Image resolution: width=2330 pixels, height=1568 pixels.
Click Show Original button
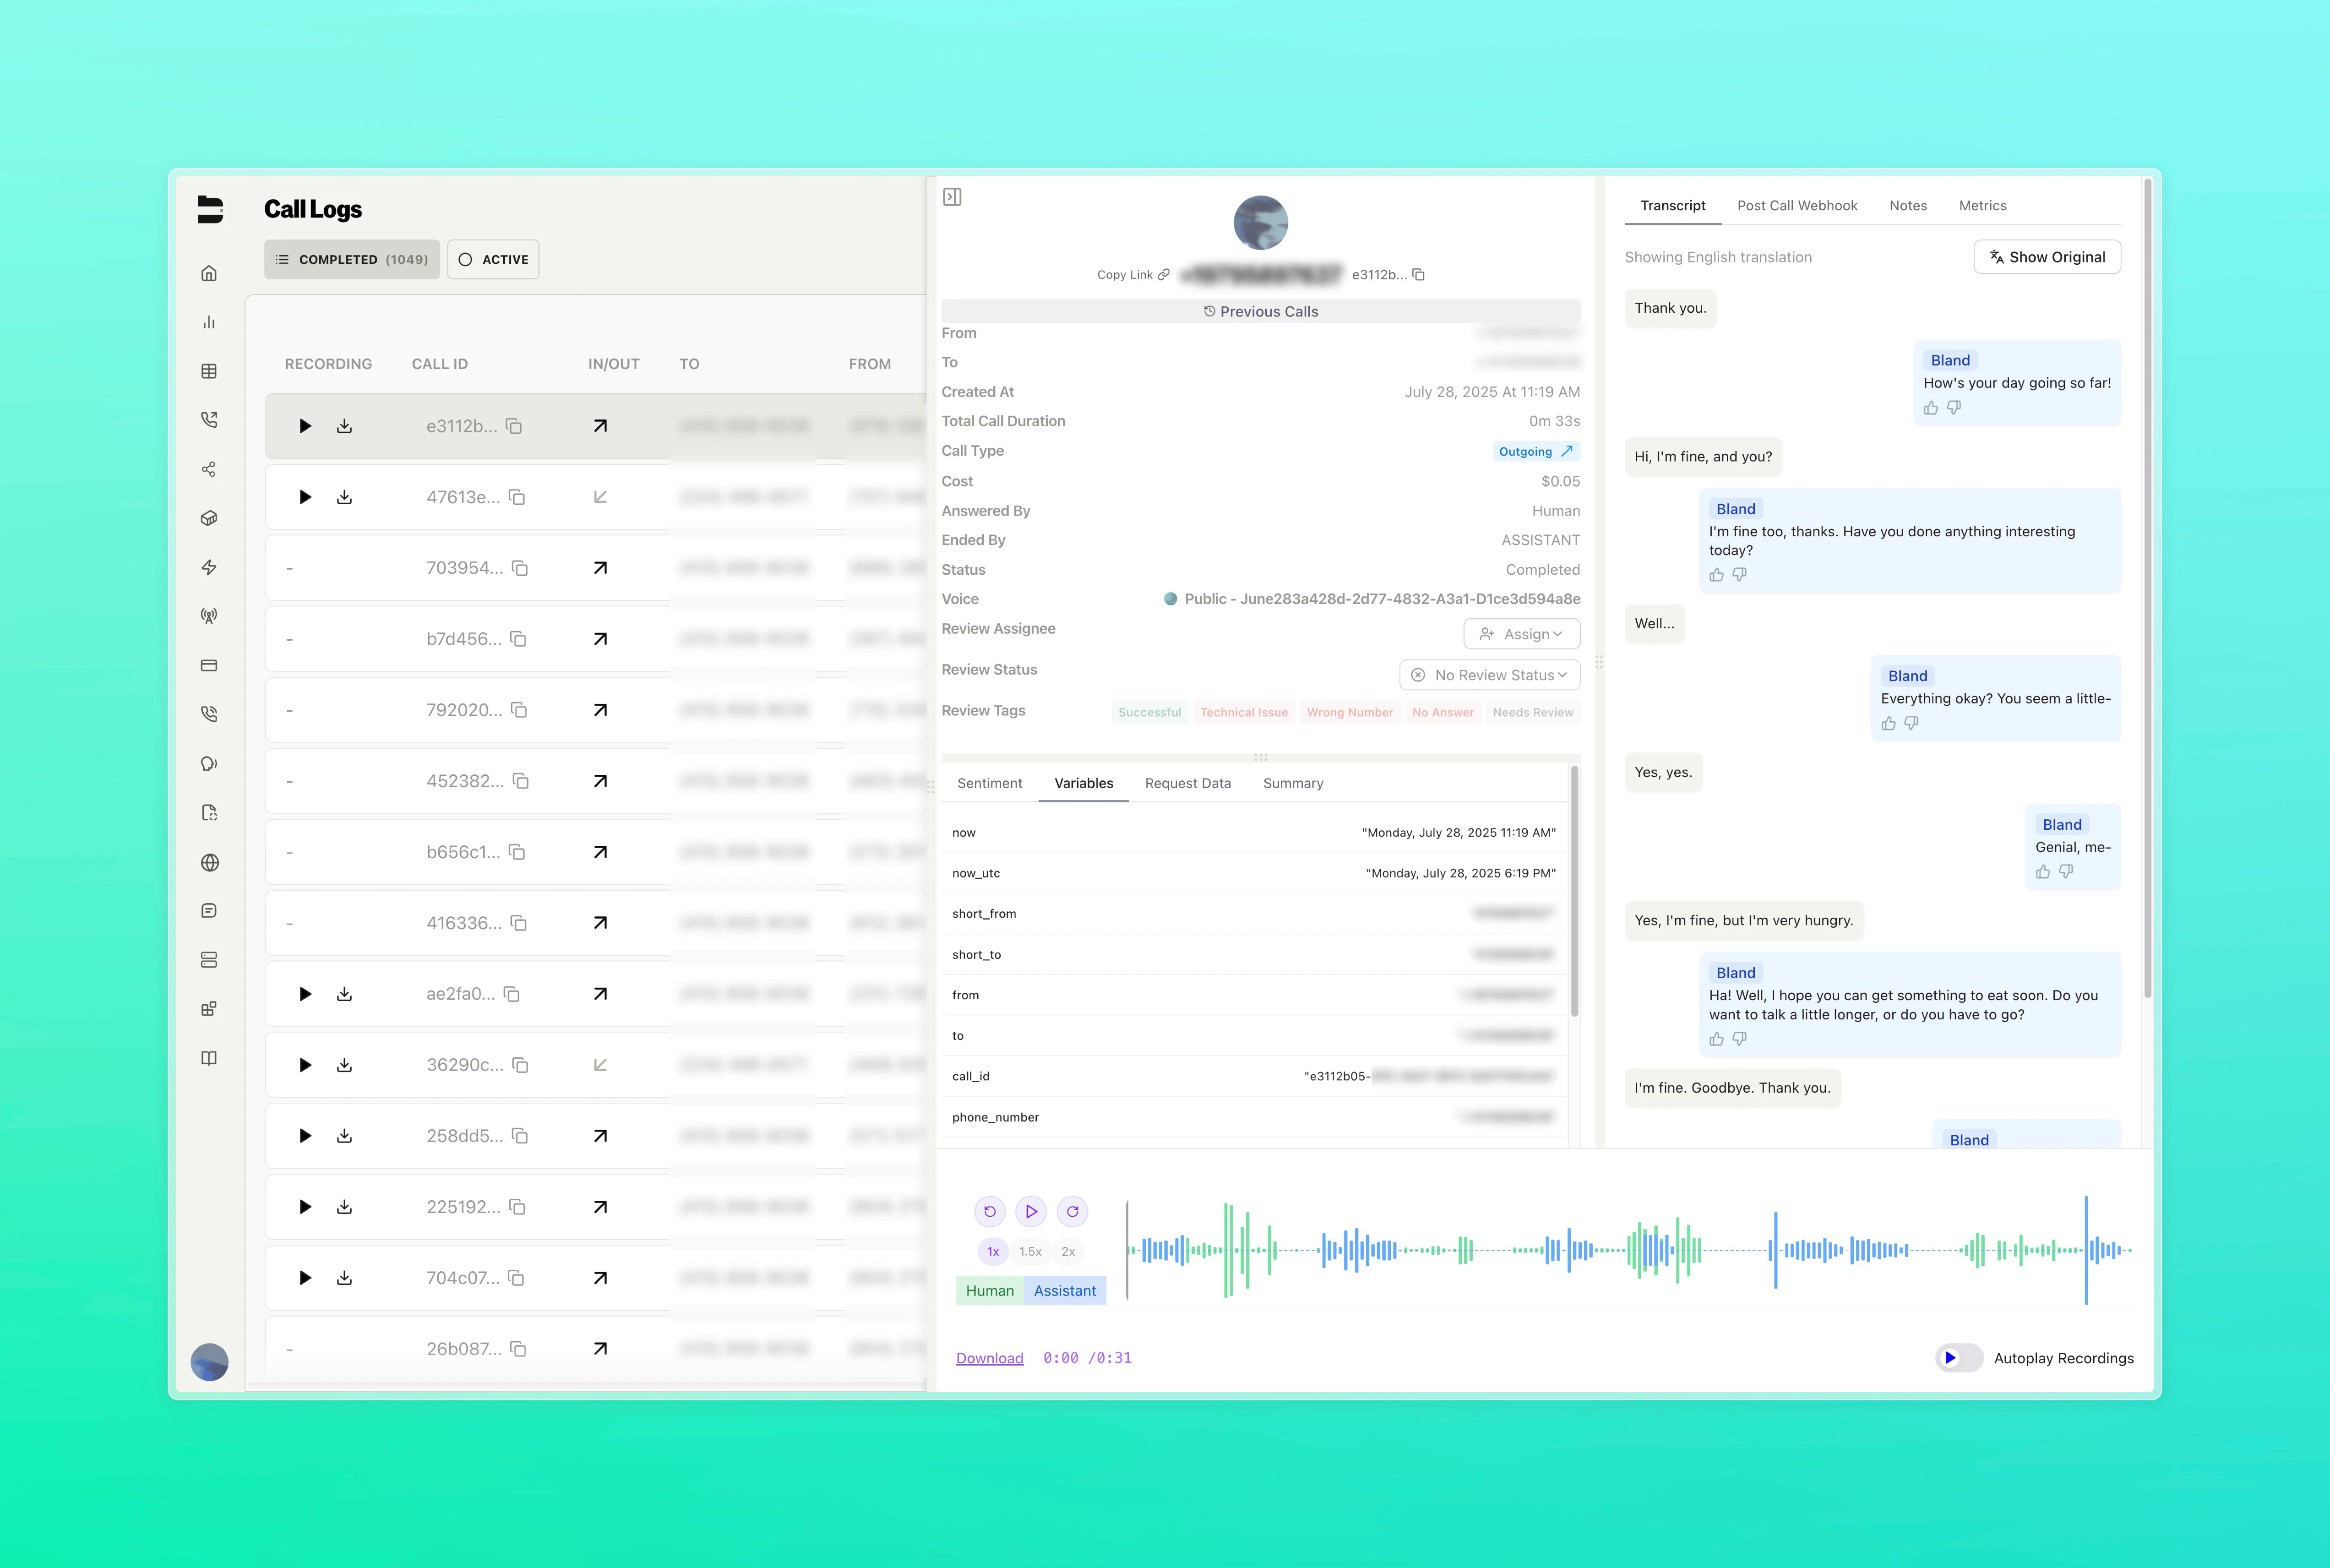pos(2047,257)
